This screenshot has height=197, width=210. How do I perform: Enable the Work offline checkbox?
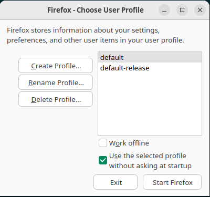pyautogui.click(x=103, y=143)
